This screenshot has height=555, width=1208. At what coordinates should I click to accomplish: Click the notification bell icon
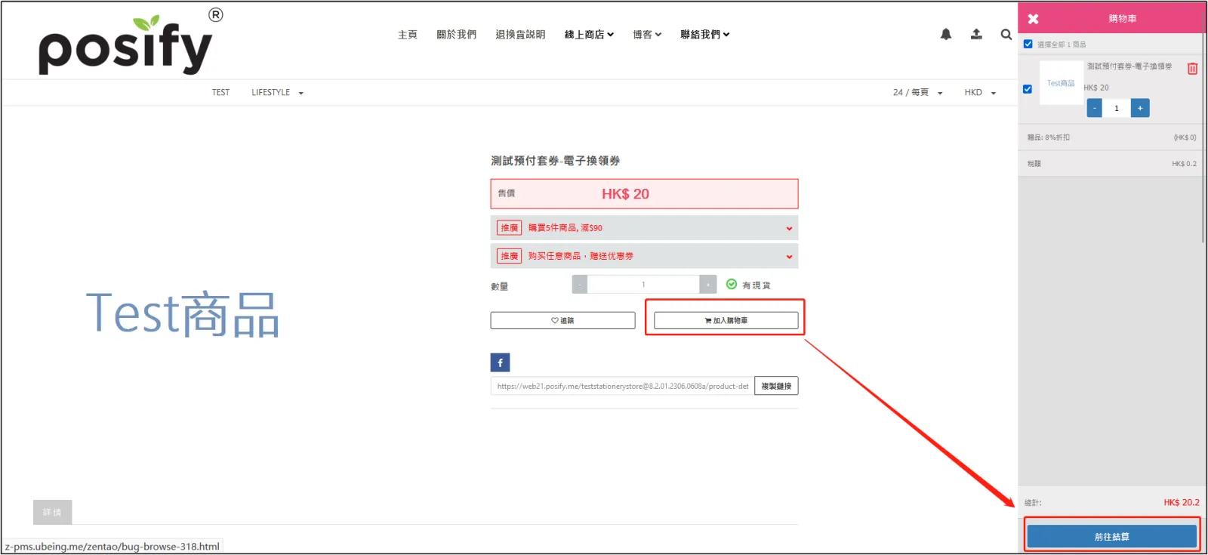click(x=945, y=34)
